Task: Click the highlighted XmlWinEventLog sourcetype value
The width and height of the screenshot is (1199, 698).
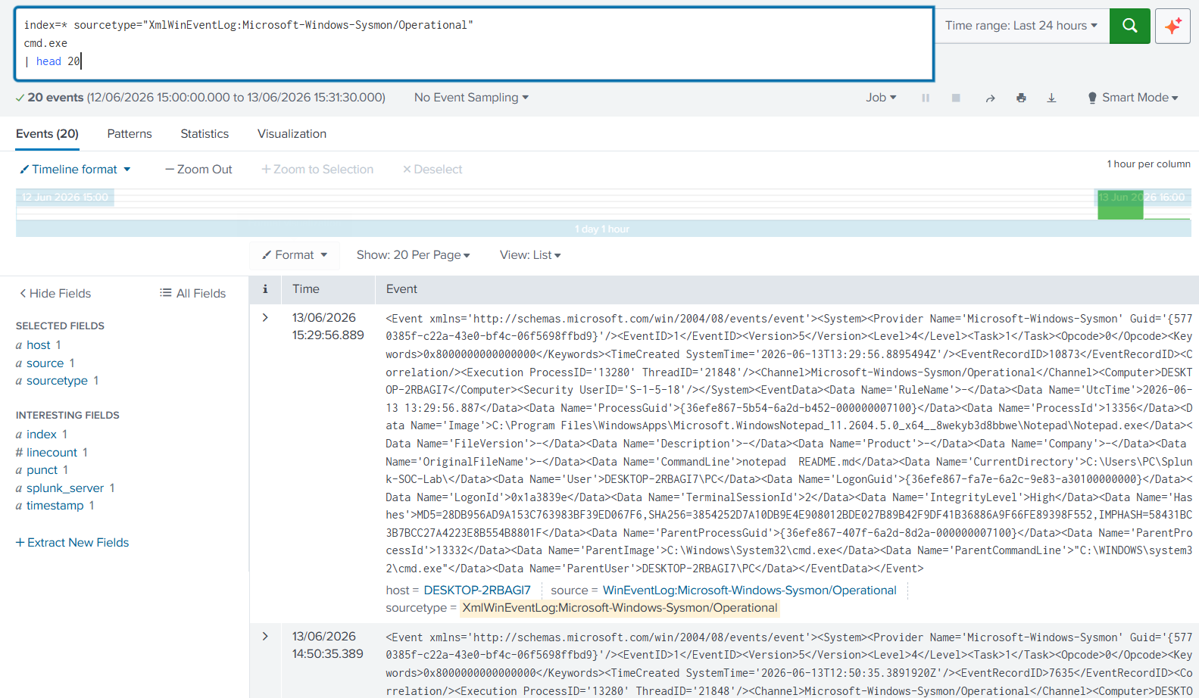Action: pyautogui.click(x=620, y=608)
